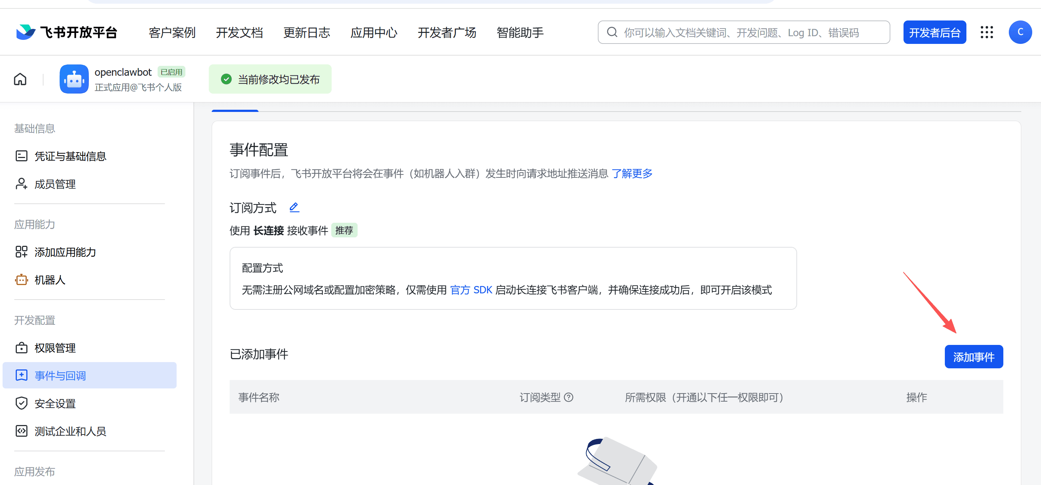This screenshot has width=1041, height=485.
Task: Open 添加应用能力 in sidebar
Action: click(65, 252)
